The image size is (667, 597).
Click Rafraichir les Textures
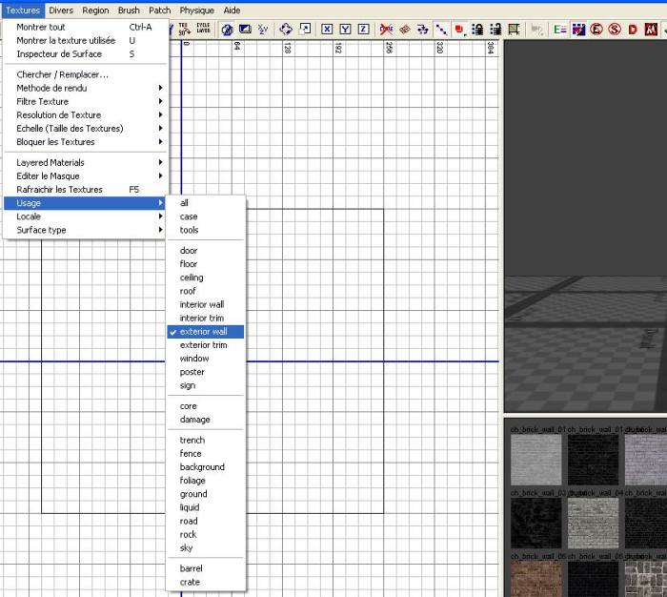click(85, 190)
